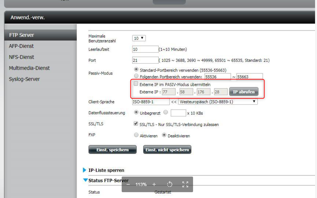This screenshot has width=317, height=198.
Task: Click the fullscreen expand icon
Action: (x=185, y=184)
